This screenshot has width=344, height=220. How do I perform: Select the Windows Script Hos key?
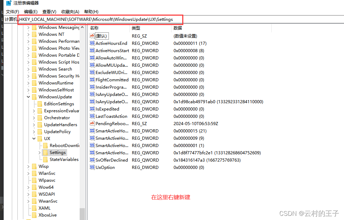pyautogui.click(x=59, y=62)
